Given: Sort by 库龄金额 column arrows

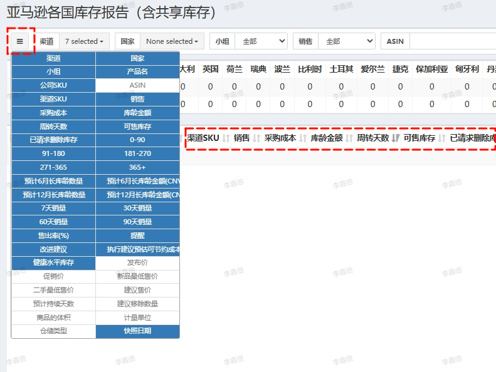Looking at the screenshot, I should 349,138.
